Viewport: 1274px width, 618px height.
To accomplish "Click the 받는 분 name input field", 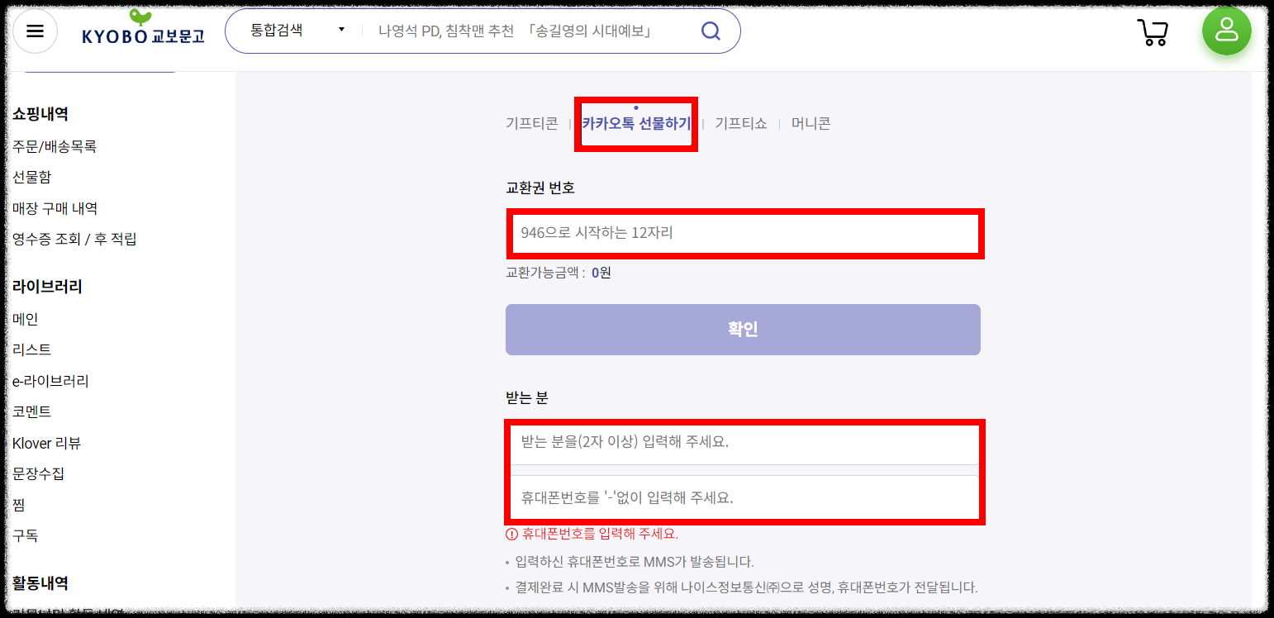I will pos(744,442).
